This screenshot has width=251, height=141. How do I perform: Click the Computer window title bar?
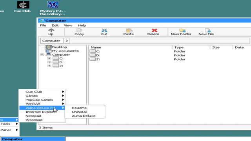(x=144, y=20)
